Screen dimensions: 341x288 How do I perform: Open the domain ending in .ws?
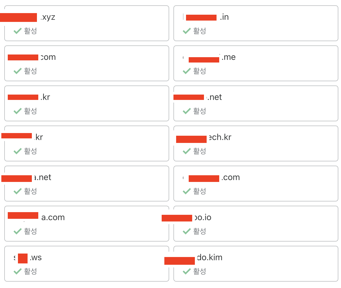(x=35, y=258)
